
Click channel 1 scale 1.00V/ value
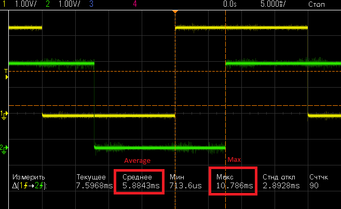(x=25, y=4)
